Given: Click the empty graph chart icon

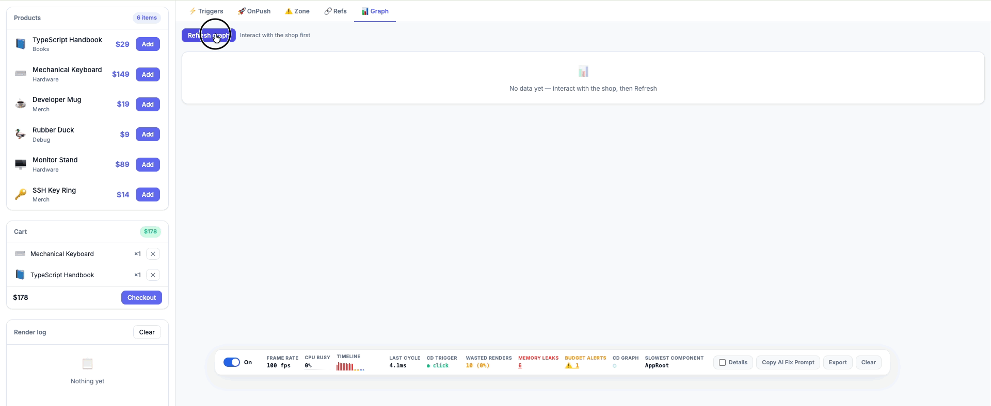Looking at the screenshot, I should [583, 71].
